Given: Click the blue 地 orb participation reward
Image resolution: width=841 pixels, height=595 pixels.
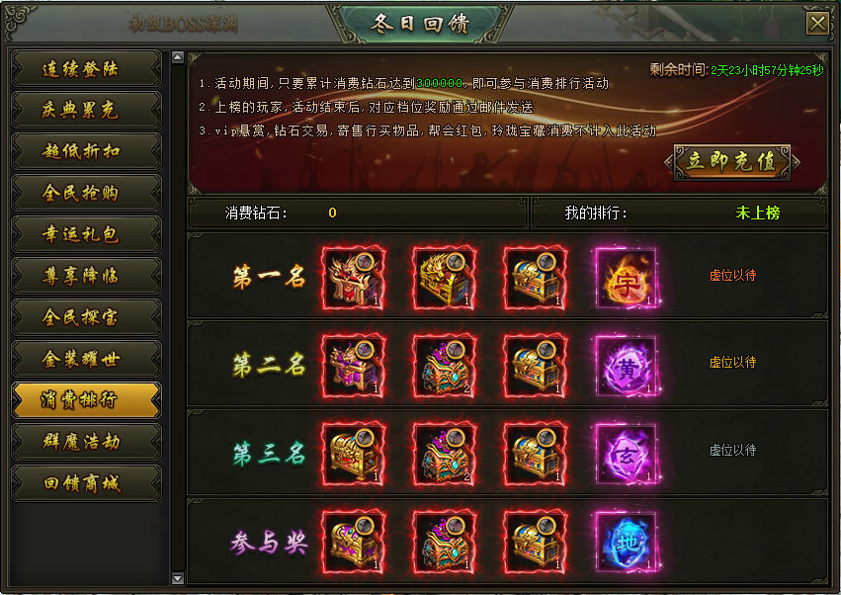Looking at the screenshot, I should 627,542.
